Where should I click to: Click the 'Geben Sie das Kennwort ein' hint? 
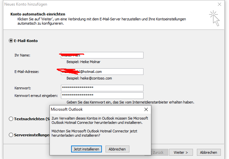(x=130, y=102)
